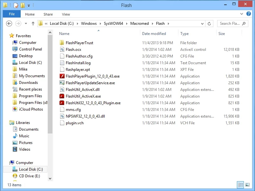Open the Share ribbon tab
The width and height of the screenshot is (255, 191).
point(48,14)
